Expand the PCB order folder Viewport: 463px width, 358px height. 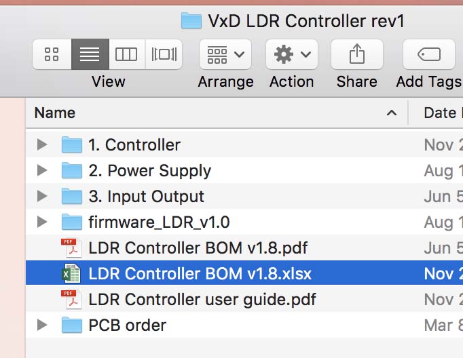[42, 325]
